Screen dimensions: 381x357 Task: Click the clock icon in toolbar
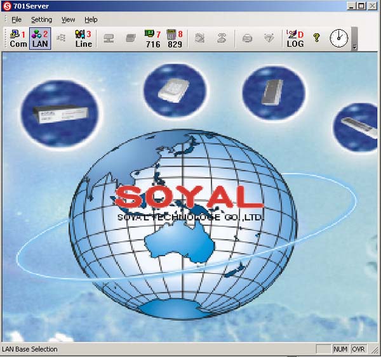[338, 38]
